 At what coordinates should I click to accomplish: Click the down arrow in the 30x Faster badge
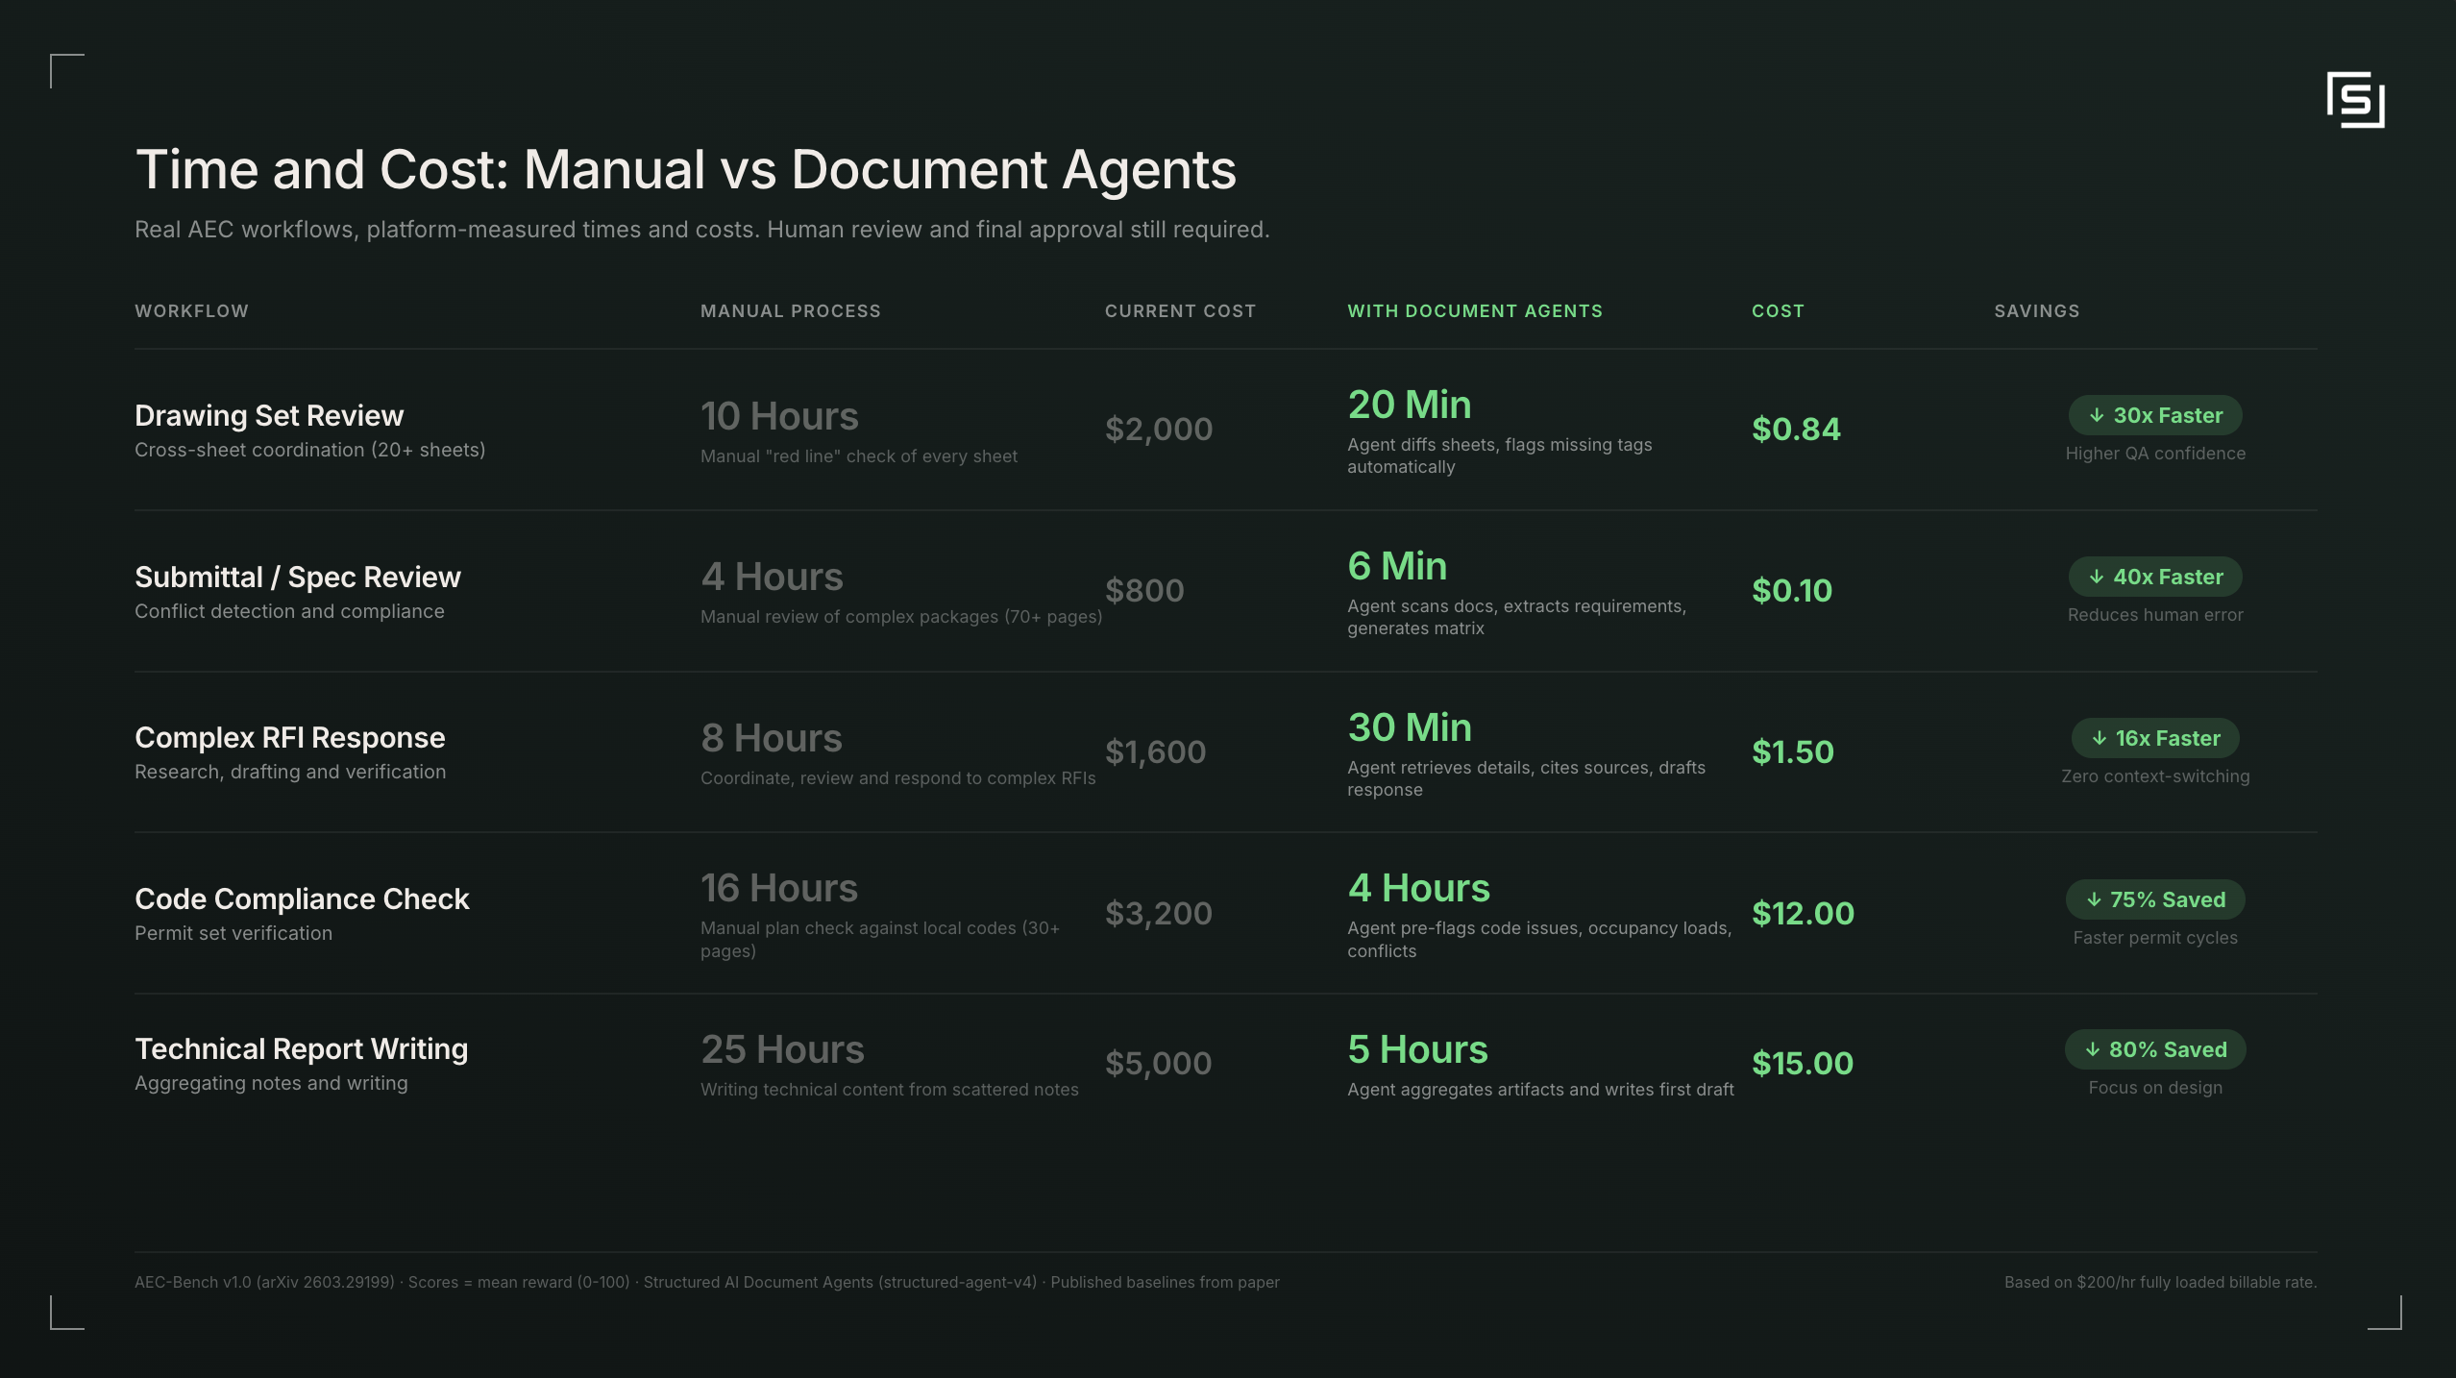(x=2098, y=415)
